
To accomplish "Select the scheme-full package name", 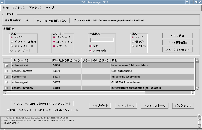I will point(19,77).
